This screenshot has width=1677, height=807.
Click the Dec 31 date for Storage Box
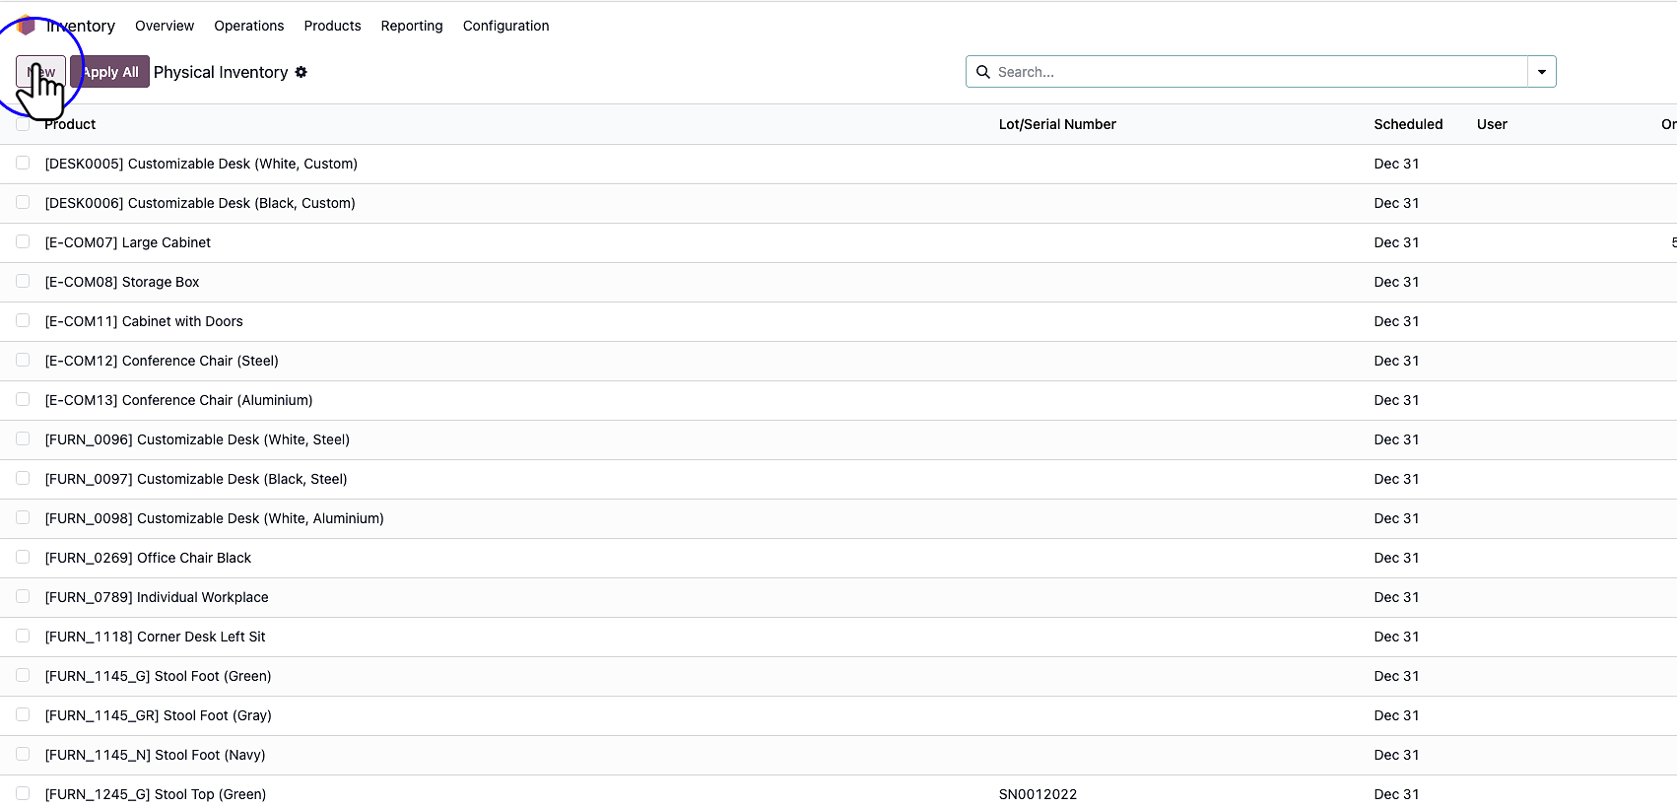pyautogui.click(x=1396, y=282)
